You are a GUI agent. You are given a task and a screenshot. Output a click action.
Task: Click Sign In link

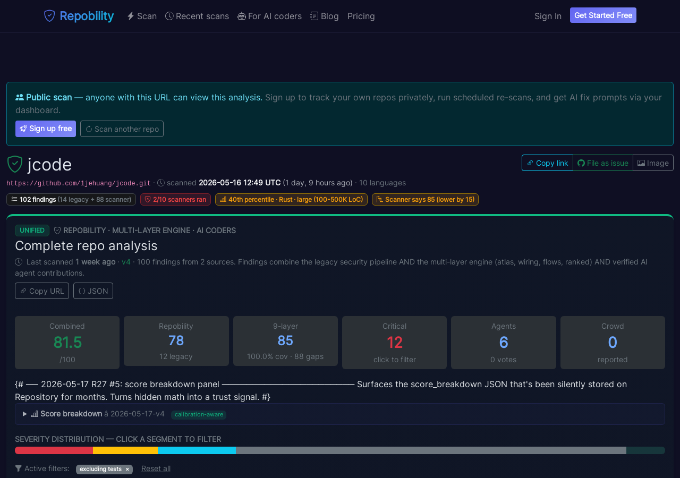click(548, 16)
